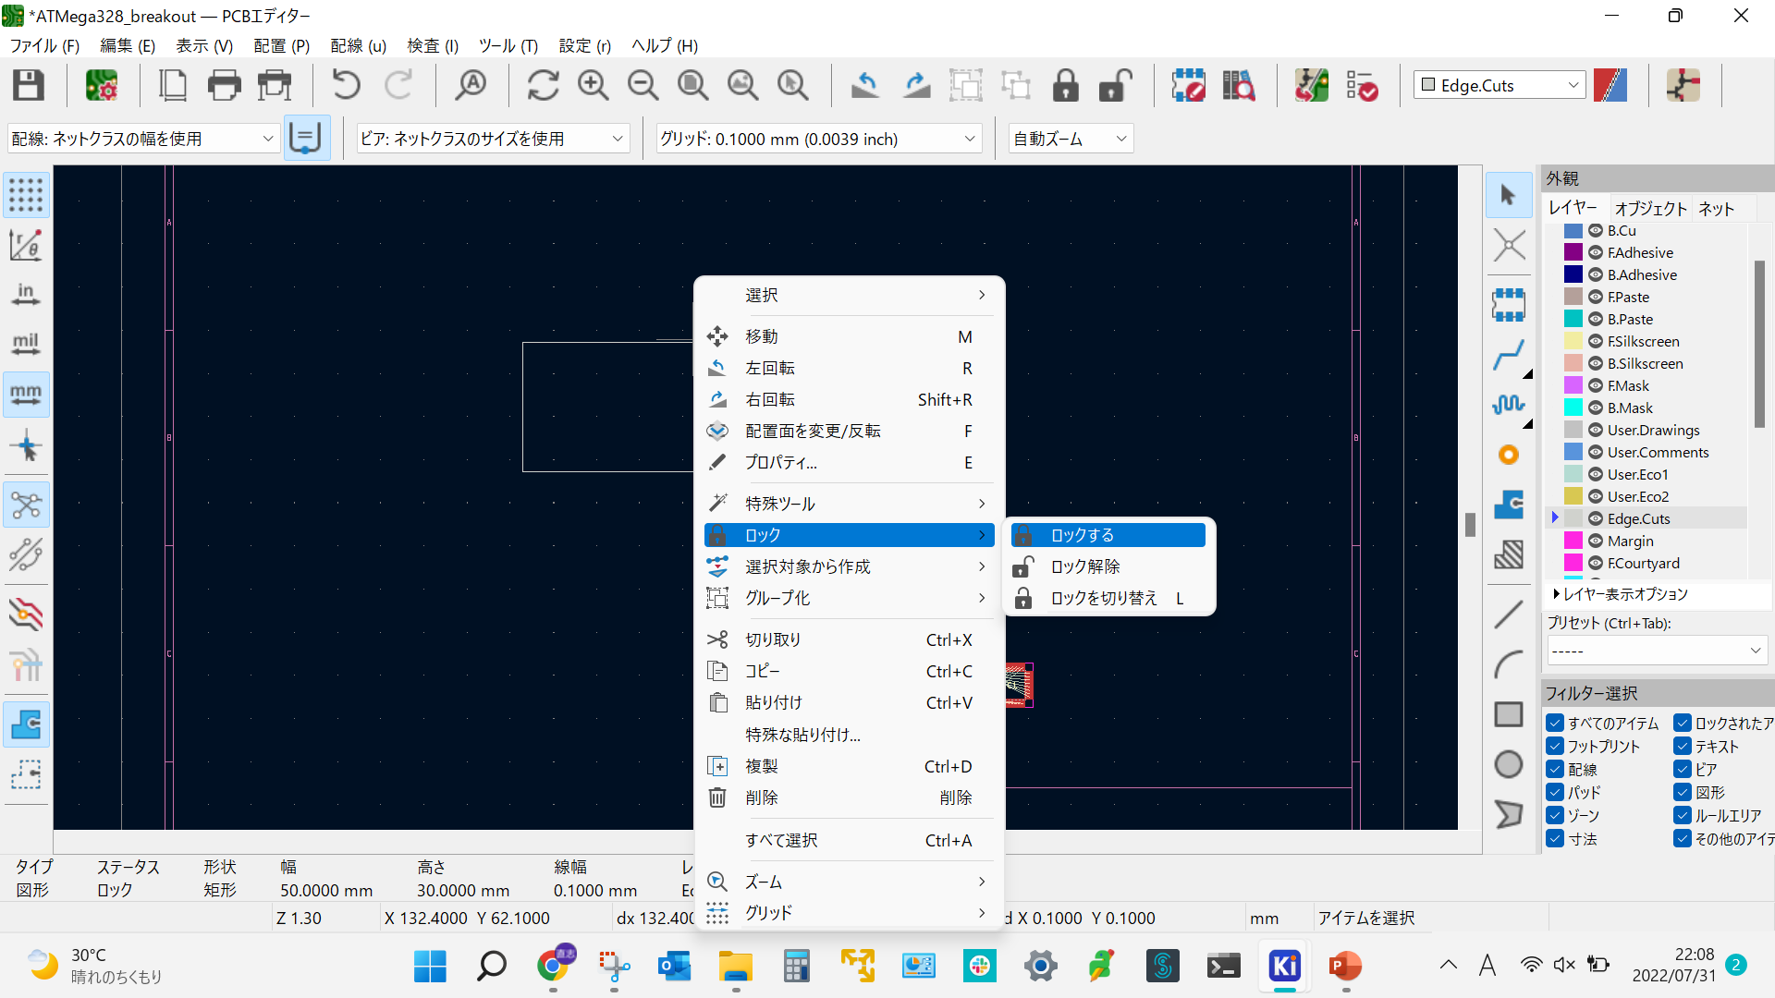Click the B.Adhesive color swatch
The width and height of the screenshot is (1775, 998).
(1573, 275)
